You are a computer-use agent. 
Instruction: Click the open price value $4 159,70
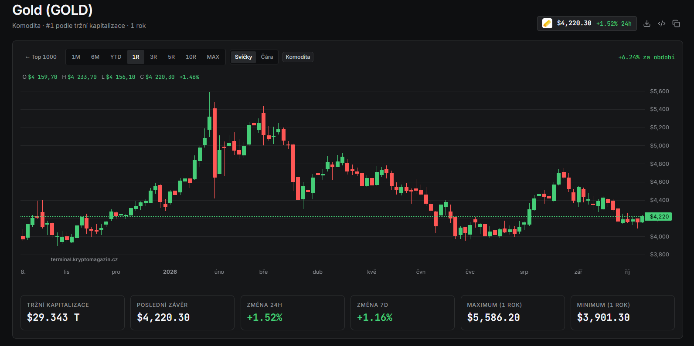(x=43, y=77)
